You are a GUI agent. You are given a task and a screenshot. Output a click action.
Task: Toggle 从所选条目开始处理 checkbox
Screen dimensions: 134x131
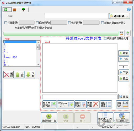(x=105, y=39)
